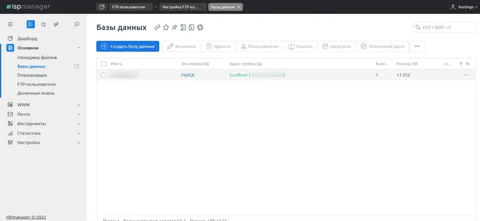Open Менеджер файлов in sidebar
The image size is (480, 221).
pyautogui.click(x=37, y=57)
